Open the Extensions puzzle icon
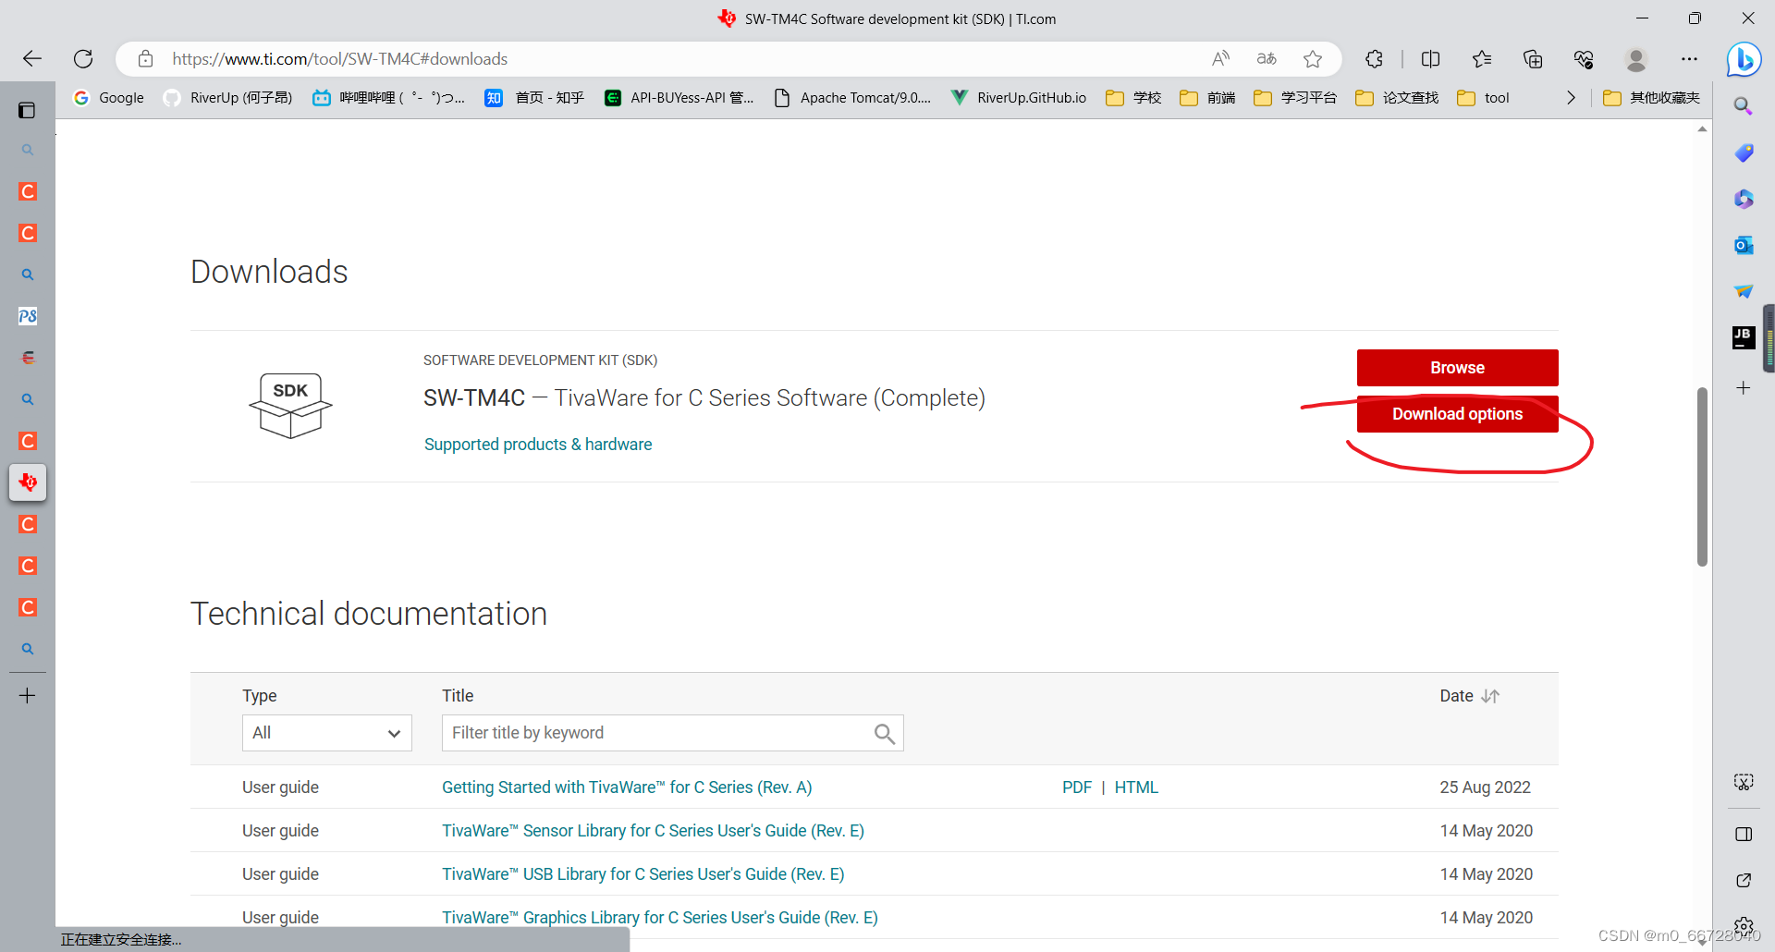This screenshot has width=1775, height=952. pyautogui.click(x=1374, y=59)
